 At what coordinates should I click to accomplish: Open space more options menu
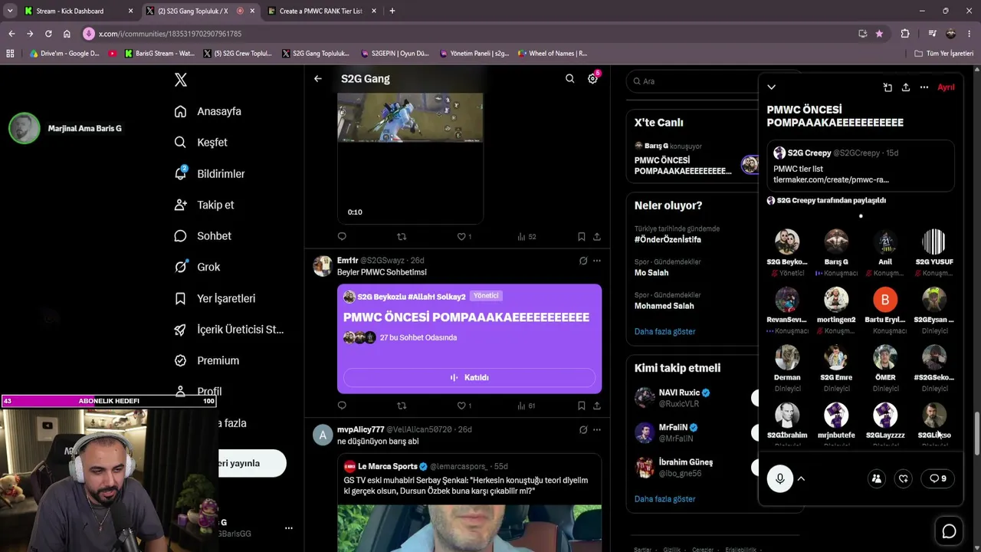tap(924, 87)
